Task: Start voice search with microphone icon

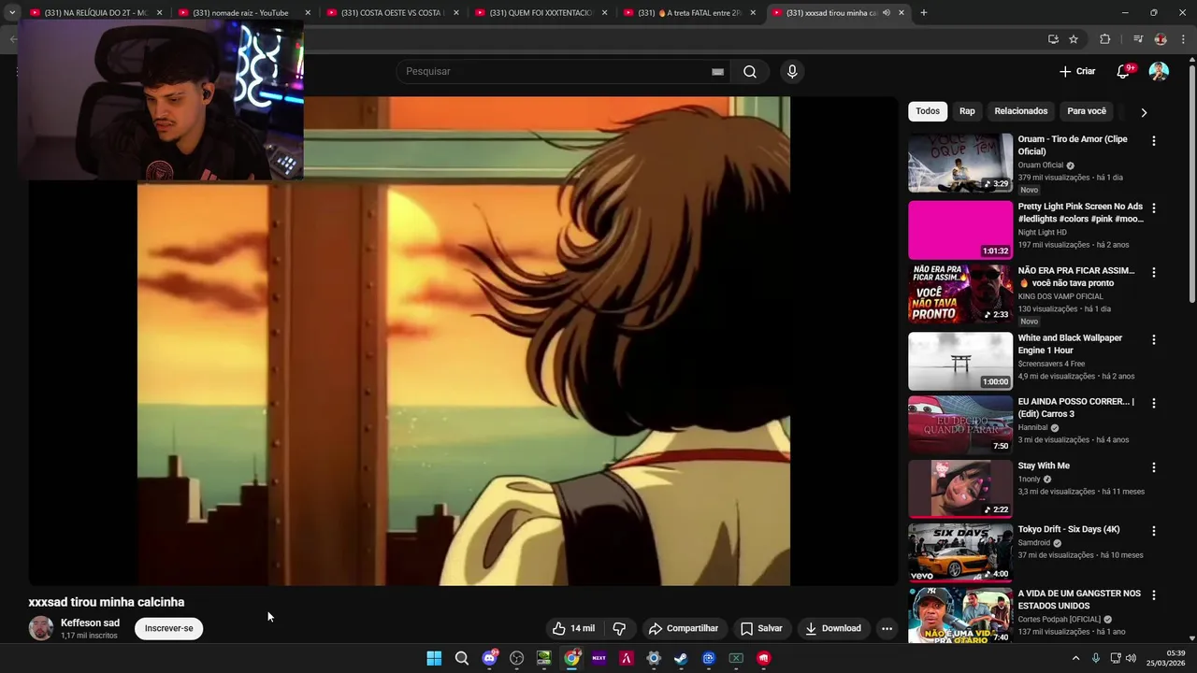Action: [x=792, y=72]
